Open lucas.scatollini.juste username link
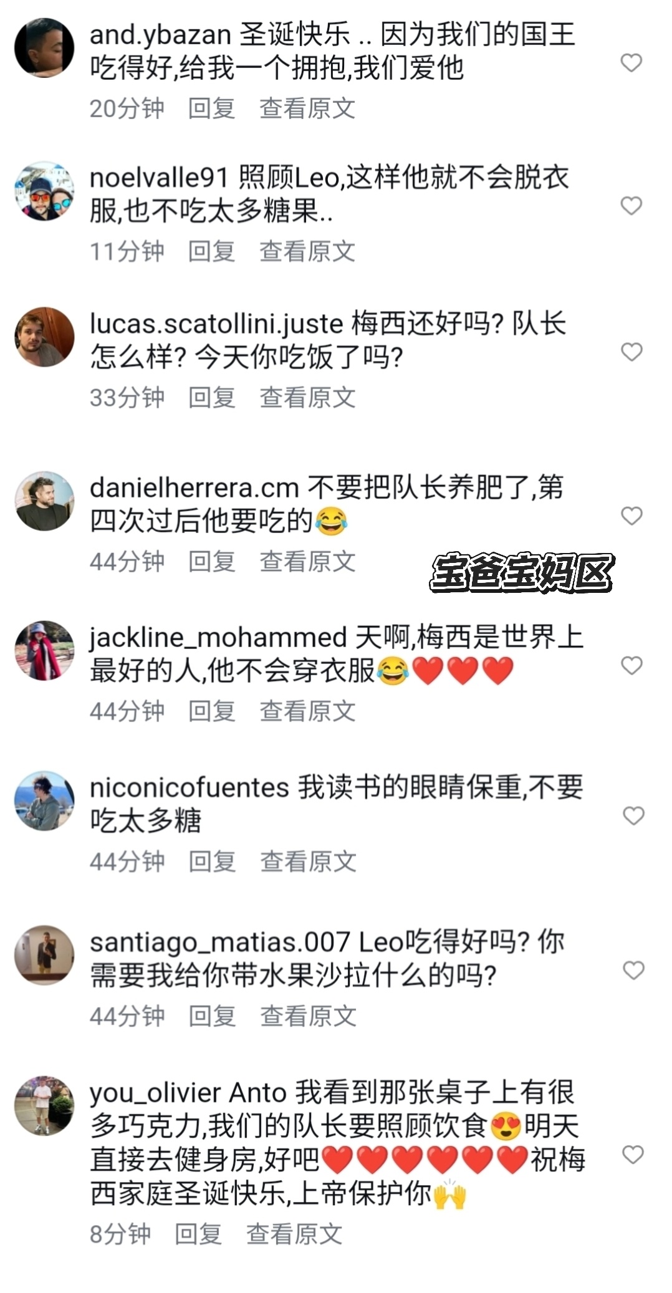The height and width of the screenshot is (1293, 672). tap(216, 324)
